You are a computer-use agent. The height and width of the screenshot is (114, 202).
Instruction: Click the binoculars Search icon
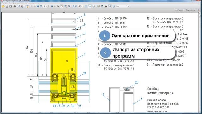pyautogui.click(x=15, y=6)
